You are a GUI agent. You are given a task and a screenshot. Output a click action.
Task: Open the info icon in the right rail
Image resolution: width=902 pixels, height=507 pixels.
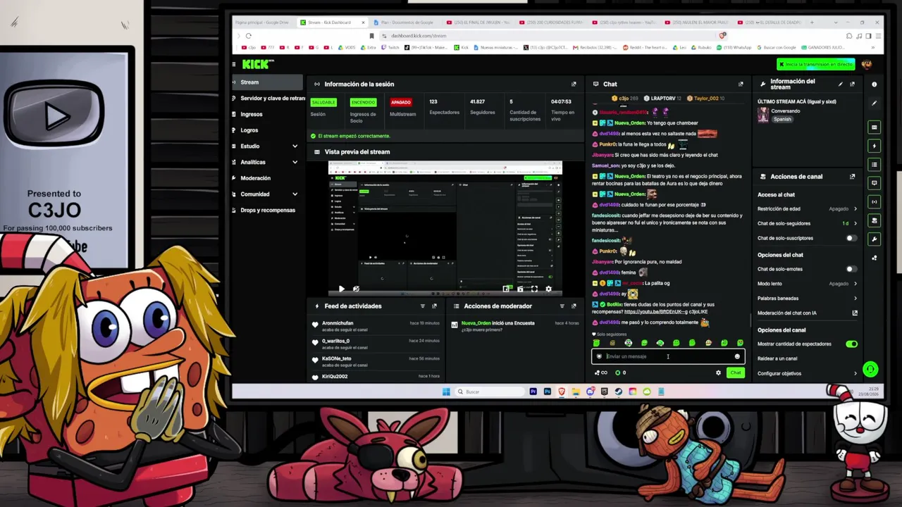click(x=875, y=84)
